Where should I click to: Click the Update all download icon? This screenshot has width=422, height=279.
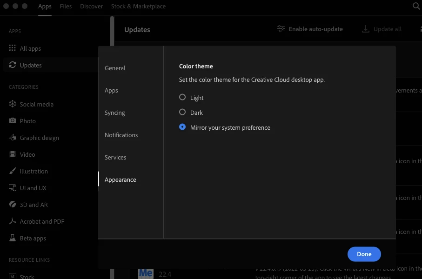coord(366,29)
